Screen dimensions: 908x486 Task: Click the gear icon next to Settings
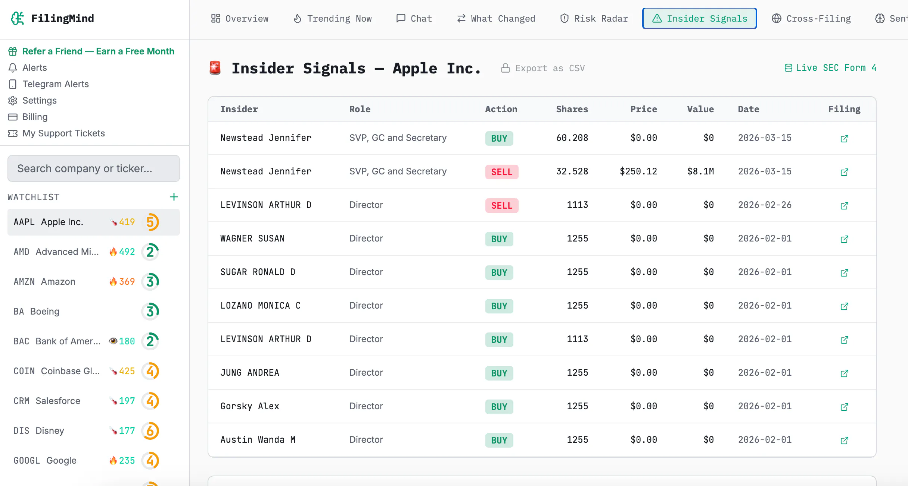13,100
